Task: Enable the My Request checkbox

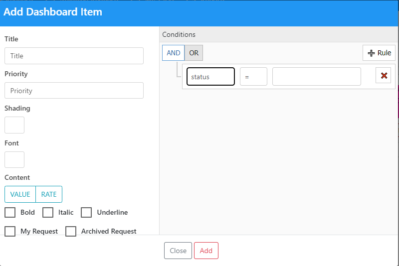Action: (x=10, y=231)
